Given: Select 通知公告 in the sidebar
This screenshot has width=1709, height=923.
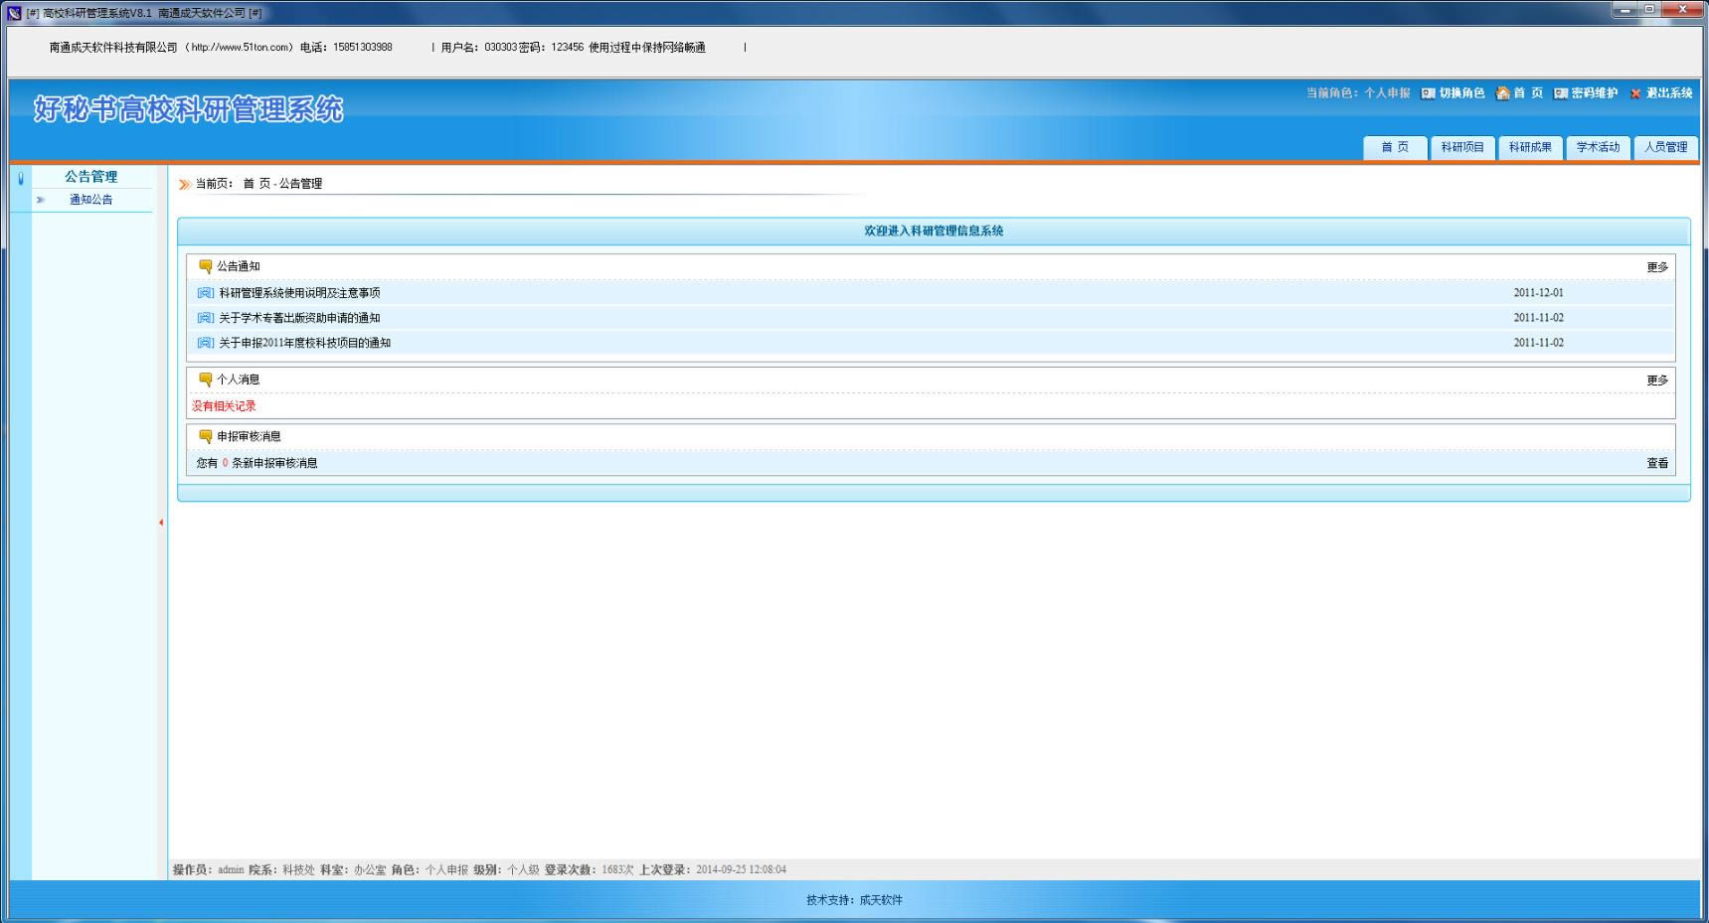Looking at the screenshot, I should [91, 200].
